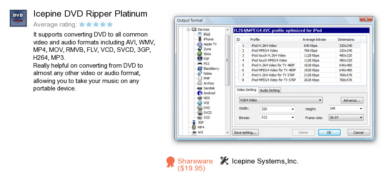Select iPod MPEG4 Video for TV 576P
Image resolution: width=391 pixels, height=183 pixels.
tap(298, 80)
